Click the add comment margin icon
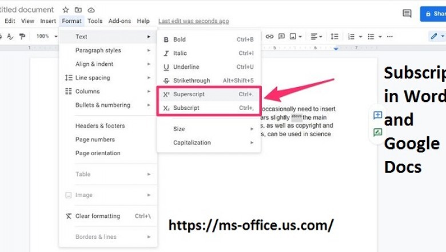446x252 pixels. 378,115
